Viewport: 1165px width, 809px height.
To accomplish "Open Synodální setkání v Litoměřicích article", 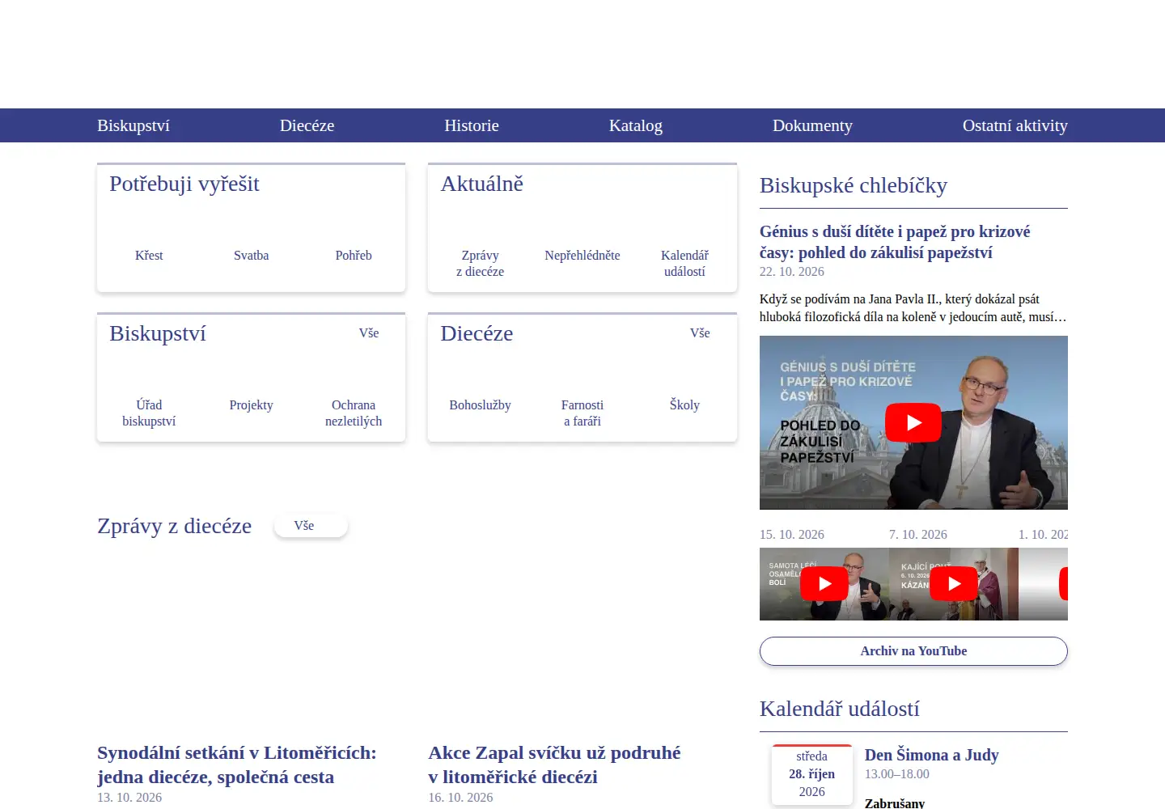I will (236, 765).
